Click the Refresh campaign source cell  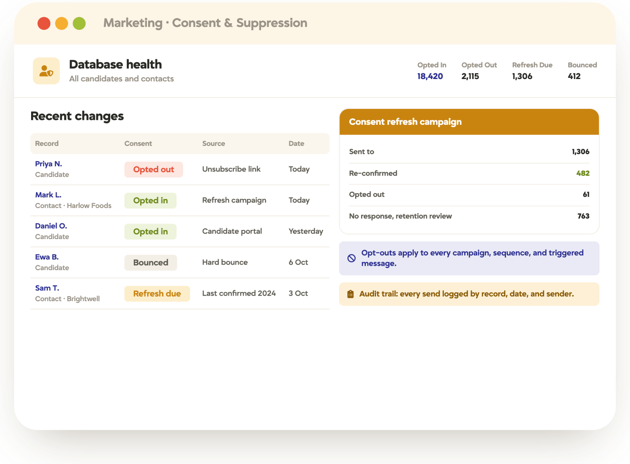point(234,200)
